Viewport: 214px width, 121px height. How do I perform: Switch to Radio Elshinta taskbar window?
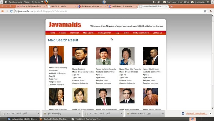(54, 119)
